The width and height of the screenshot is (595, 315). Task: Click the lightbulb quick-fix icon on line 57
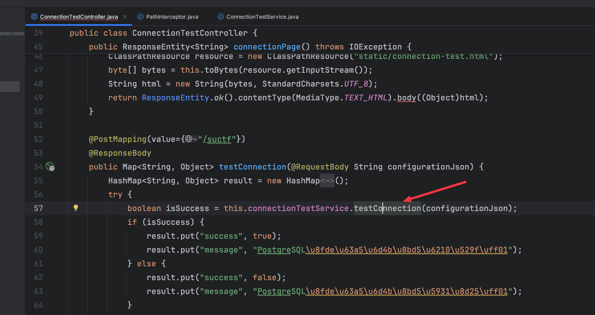(76, 208)
